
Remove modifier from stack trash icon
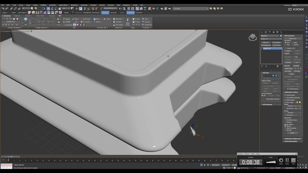(x=278, y=66)
